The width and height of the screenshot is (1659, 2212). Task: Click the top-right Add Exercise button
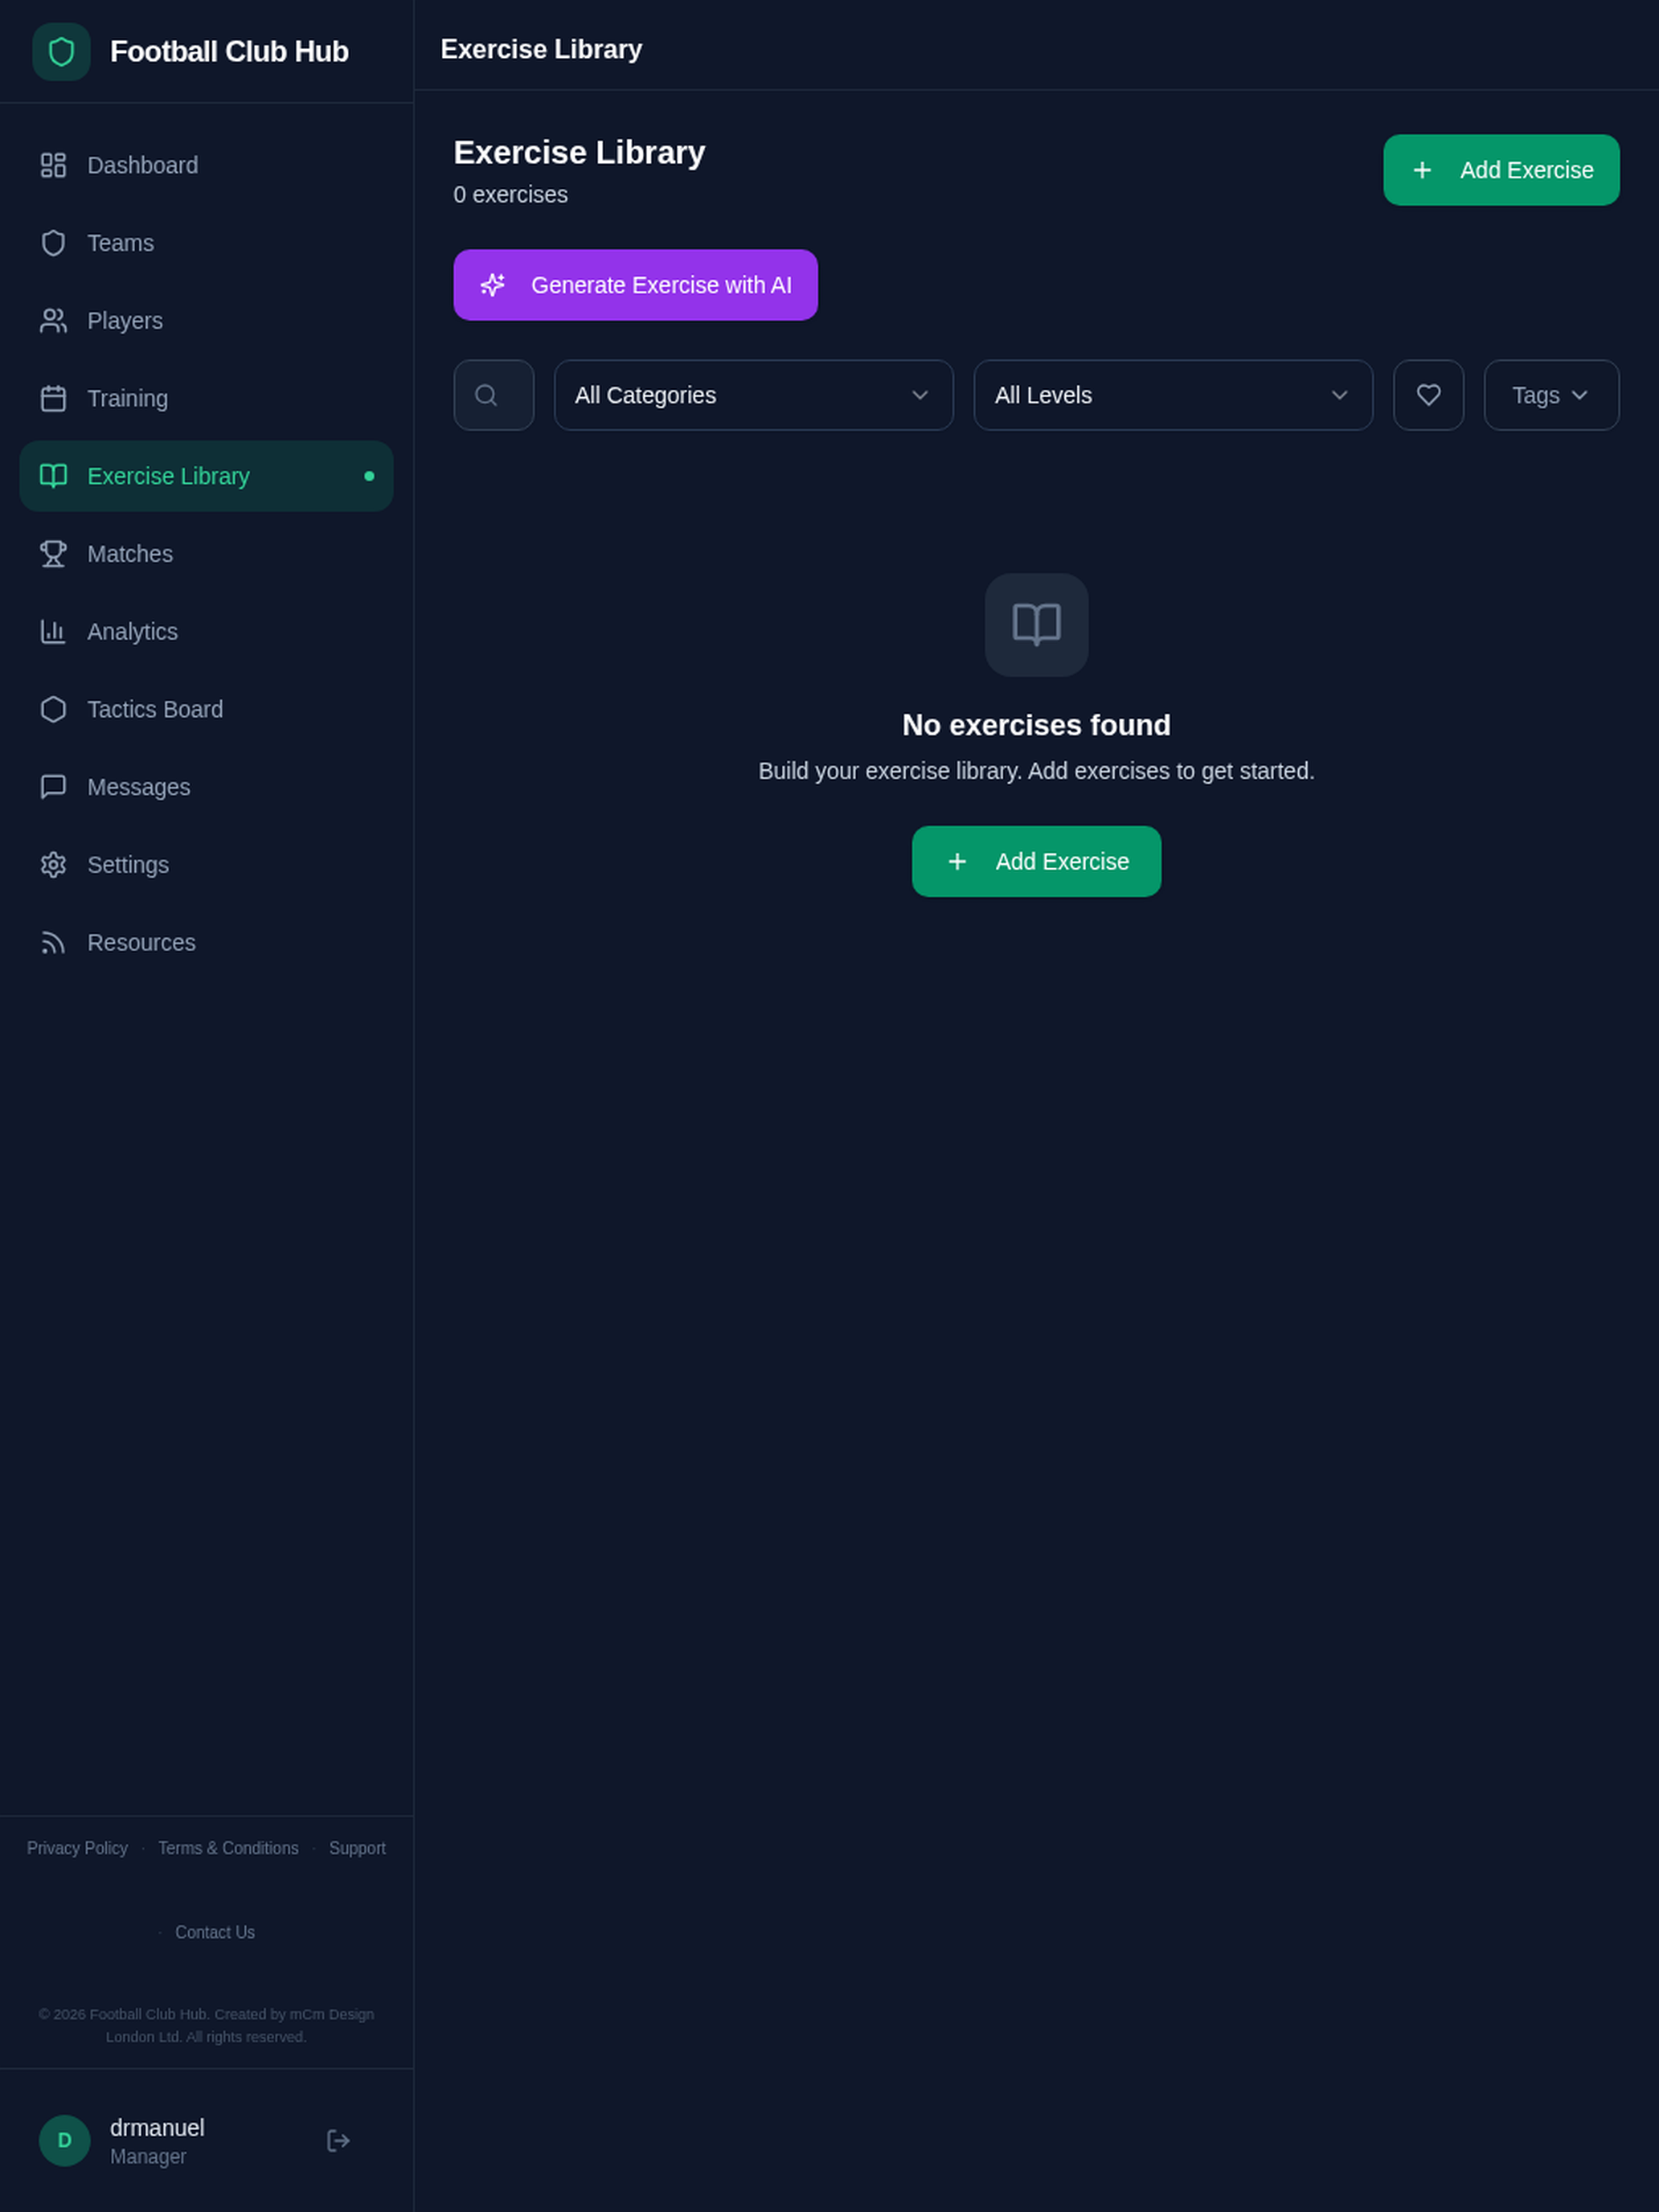click(1501, 170)
